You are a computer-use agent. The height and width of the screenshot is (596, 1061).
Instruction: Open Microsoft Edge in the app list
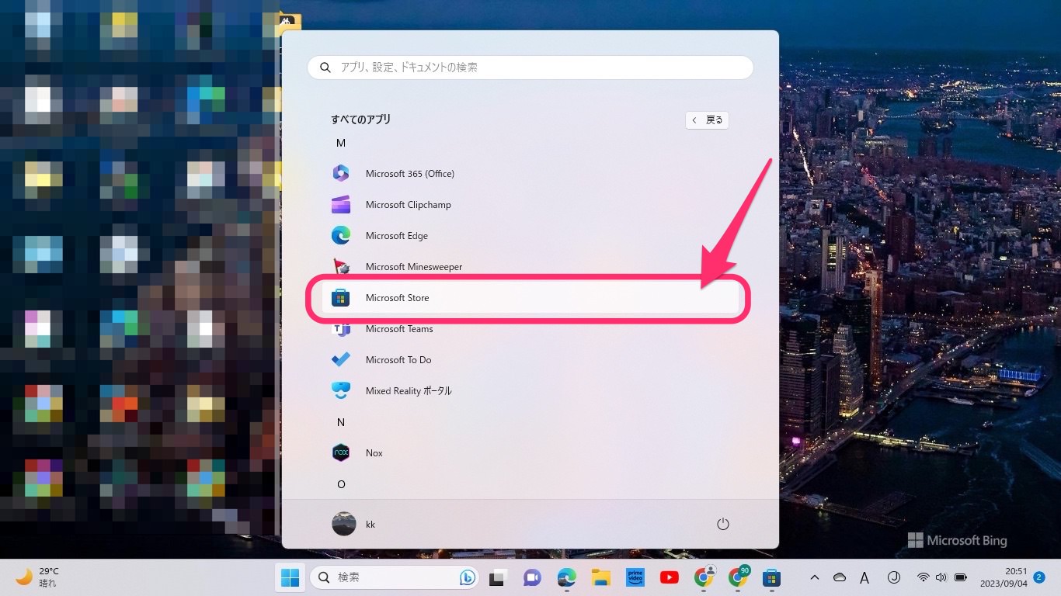(x=530, y=236)
